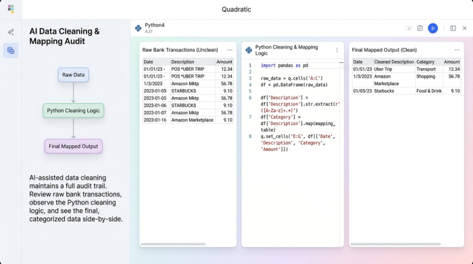Click the A31 cell reference label

point(149,31)
